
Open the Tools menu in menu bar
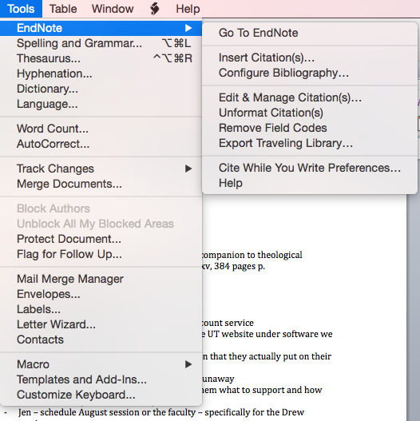coord(21,9)
